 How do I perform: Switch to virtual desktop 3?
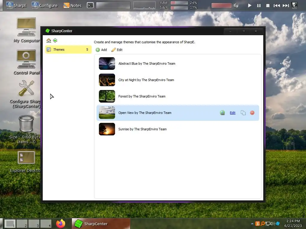34,224
